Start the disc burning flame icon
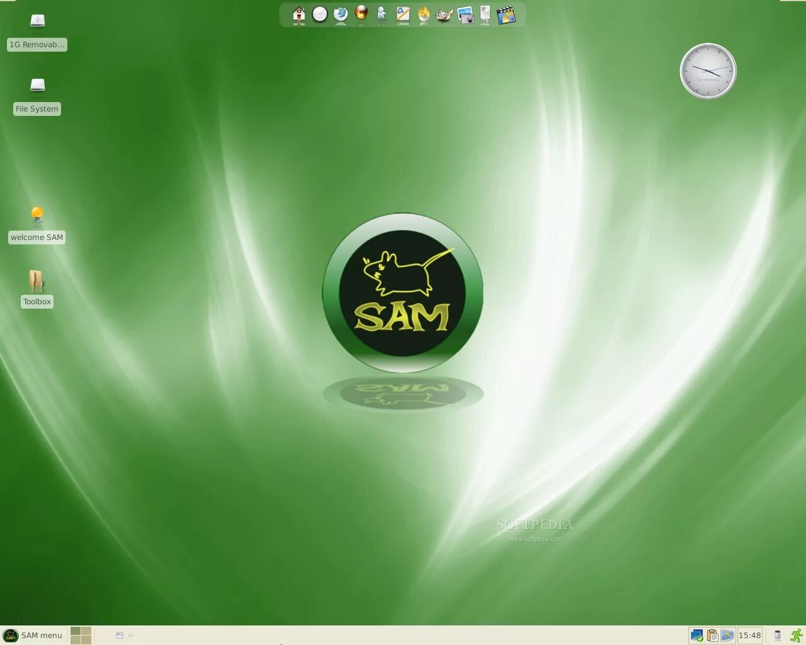This screenshot has width=806, height=645. (x=424, y=14)
